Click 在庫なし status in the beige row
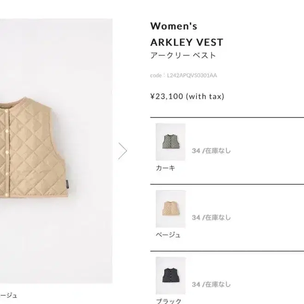304x304 pixels. point(218,218)
